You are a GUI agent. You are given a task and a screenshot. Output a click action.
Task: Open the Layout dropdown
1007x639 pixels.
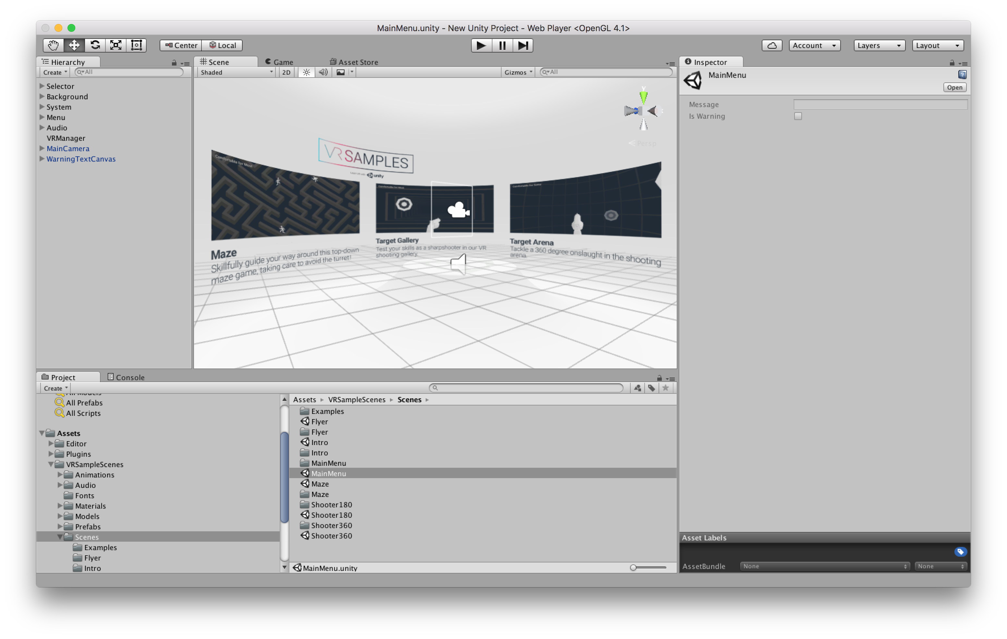click(x=938, y=45)
